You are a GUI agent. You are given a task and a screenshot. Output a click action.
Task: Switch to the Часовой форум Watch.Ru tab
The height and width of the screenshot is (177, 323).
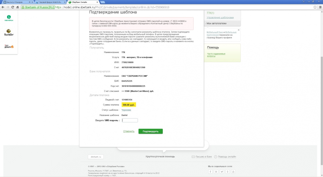click(x=50, y=2)
